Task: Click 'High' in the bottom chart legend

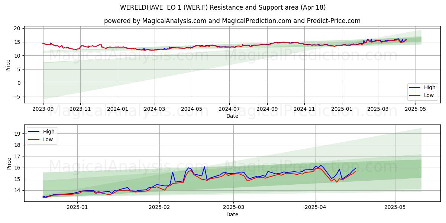Action: click(49, 132)
